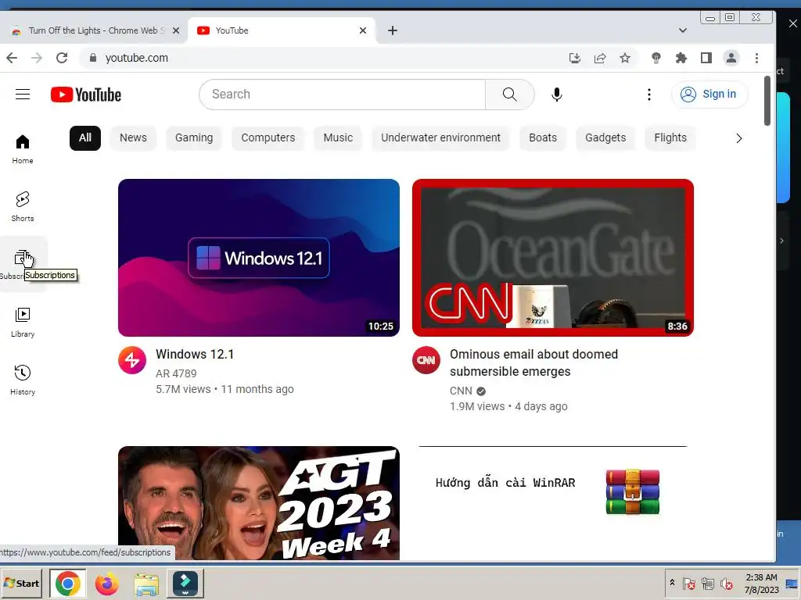Viewport: 801px width, 600px height.
Task: Select the News filter chip
Action: coord(133,138)
